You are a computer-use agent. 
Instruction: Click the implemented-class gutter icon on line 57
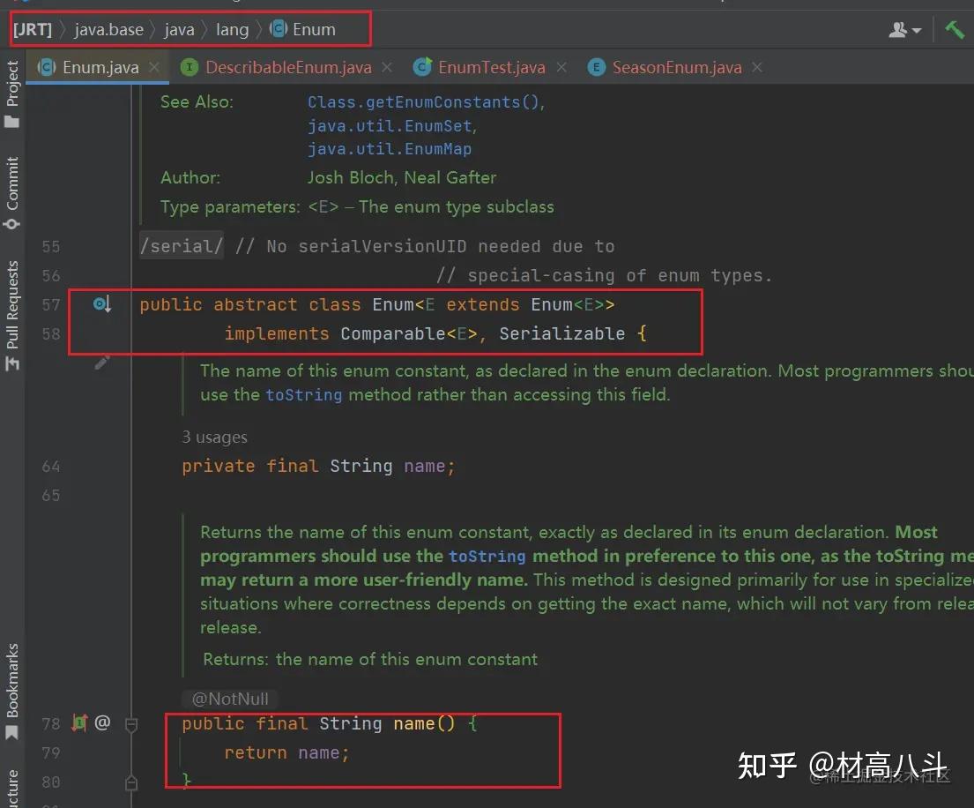[x=102, y=304]
